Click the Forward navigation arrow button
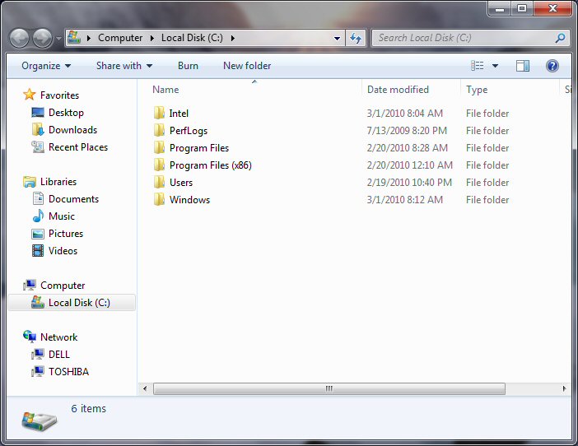 point(41,38)
